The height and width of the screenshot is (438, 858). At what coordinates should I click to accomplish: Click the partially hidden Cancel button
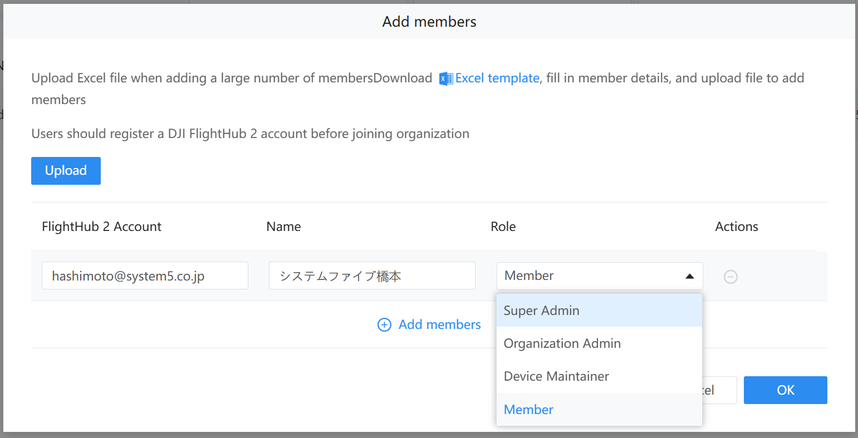pyautogui.click(x=719, y=390)
